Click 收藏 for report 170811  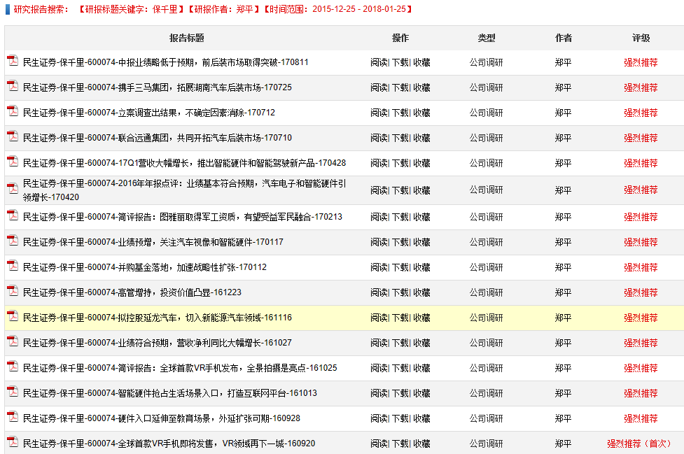tap(421, 63)
